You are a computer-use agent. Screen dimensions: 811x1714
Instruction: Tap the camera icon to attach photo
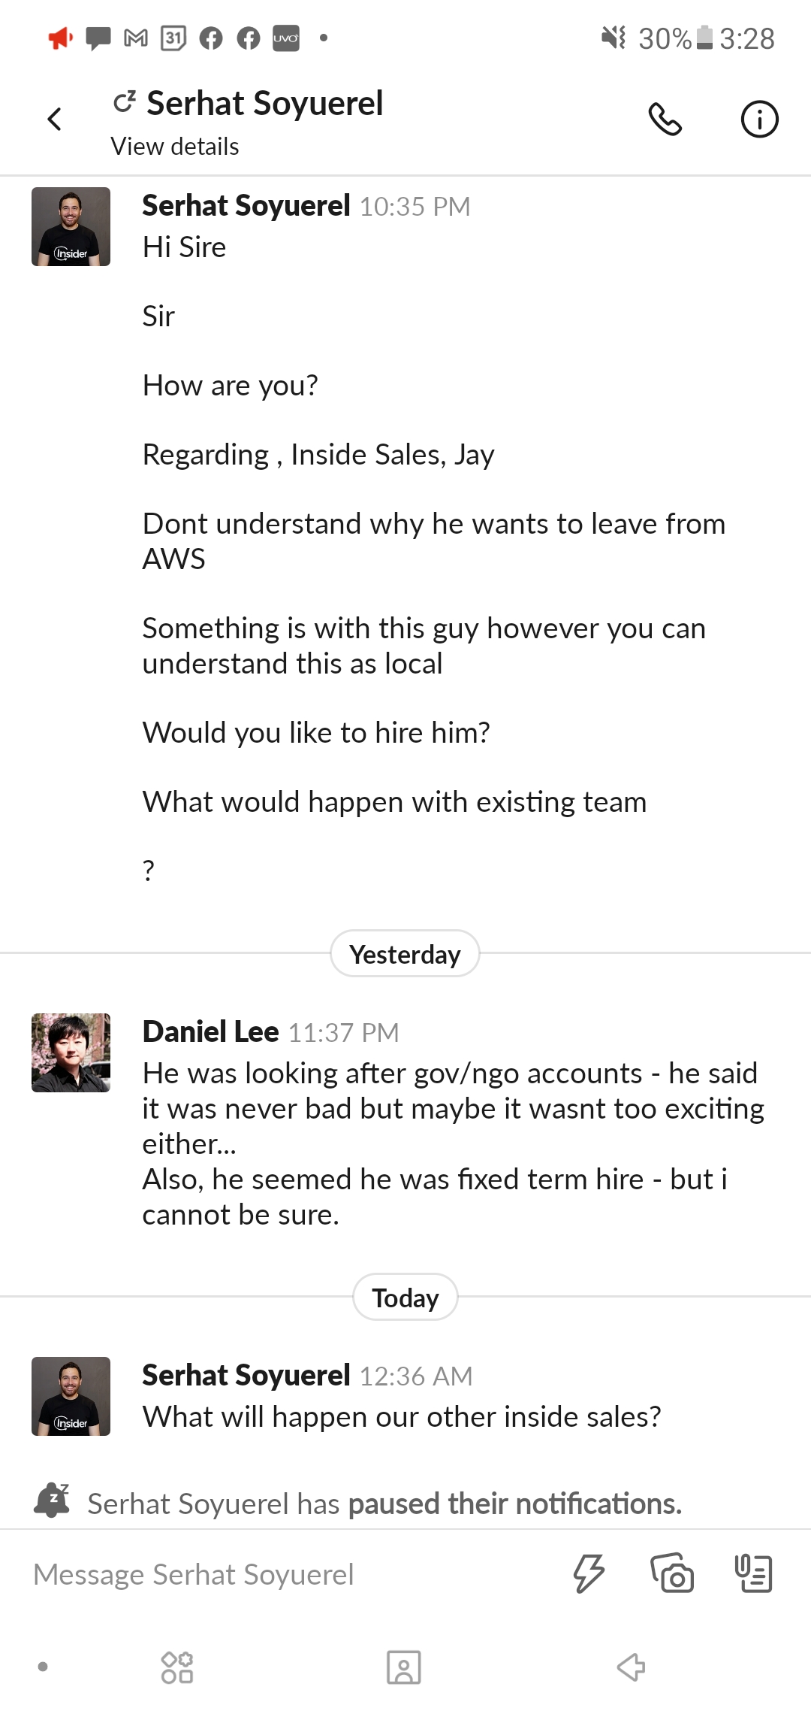pos(672,1573)
